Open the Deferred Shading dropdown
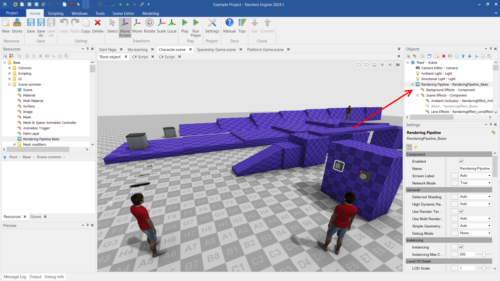 pos(475,197)
